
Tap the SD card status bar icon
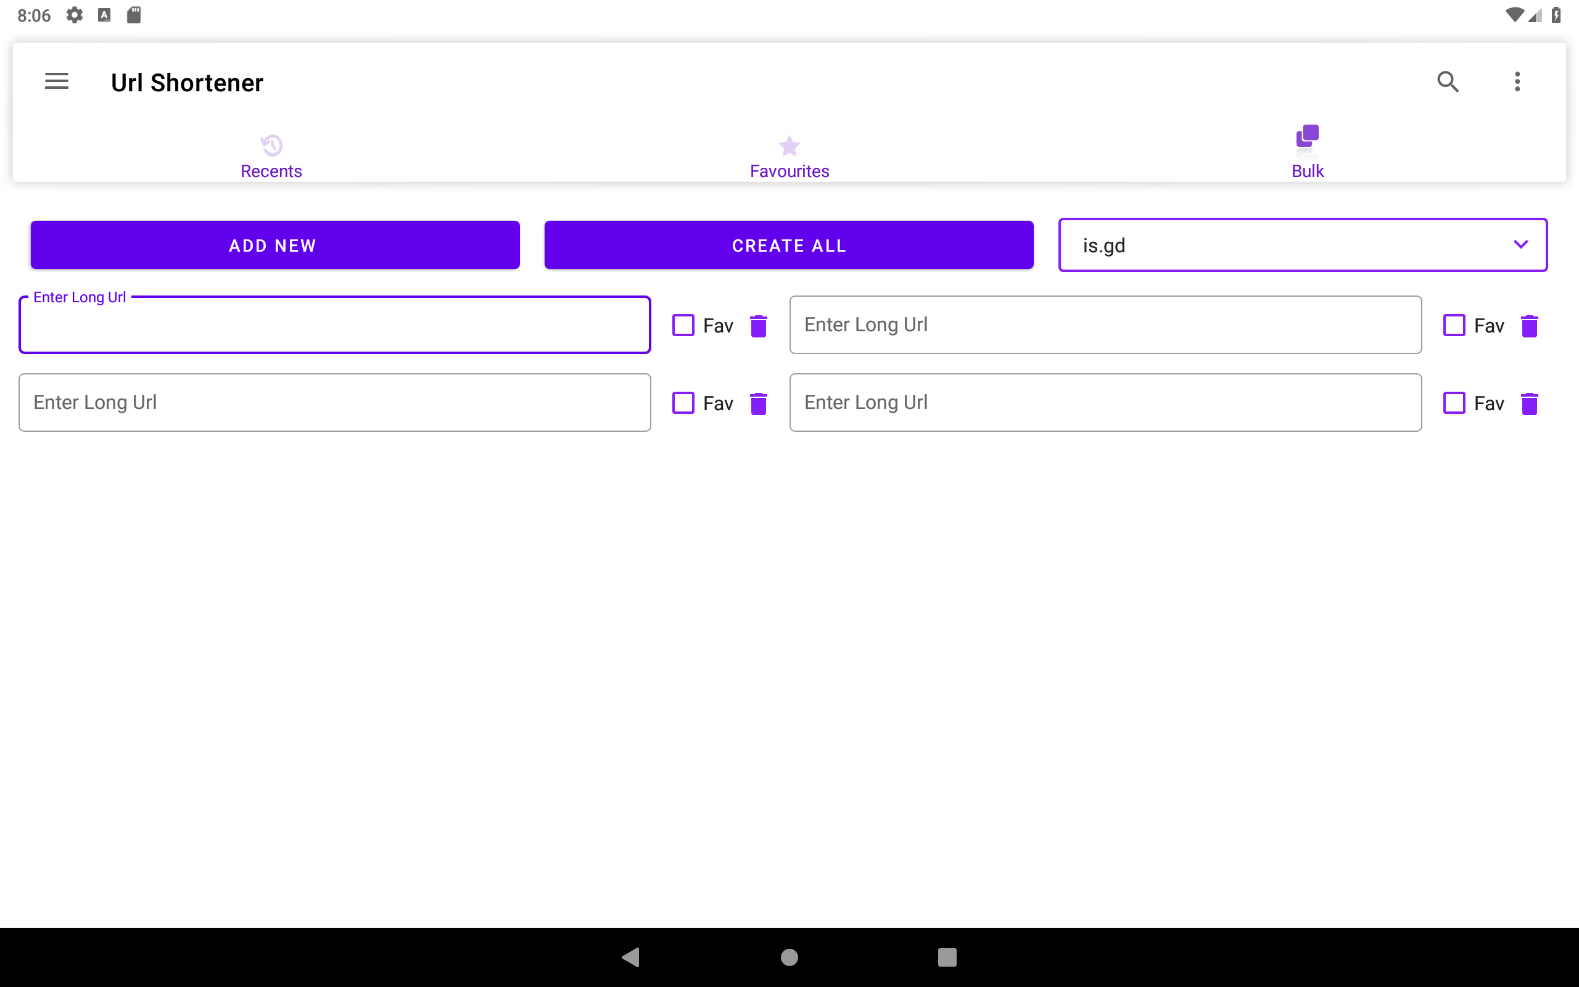[x=134, y=15]
